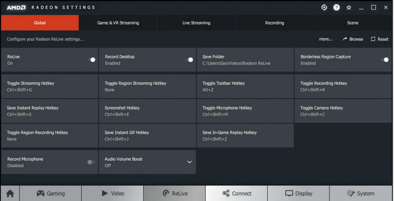Open the System section
The image size is (394, 201).
coord(361,194)
